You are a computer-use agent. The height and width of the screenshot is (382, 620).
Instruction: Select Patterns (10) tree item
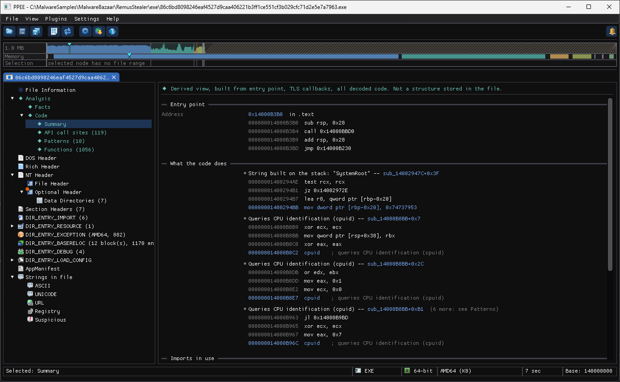(64, 141)
